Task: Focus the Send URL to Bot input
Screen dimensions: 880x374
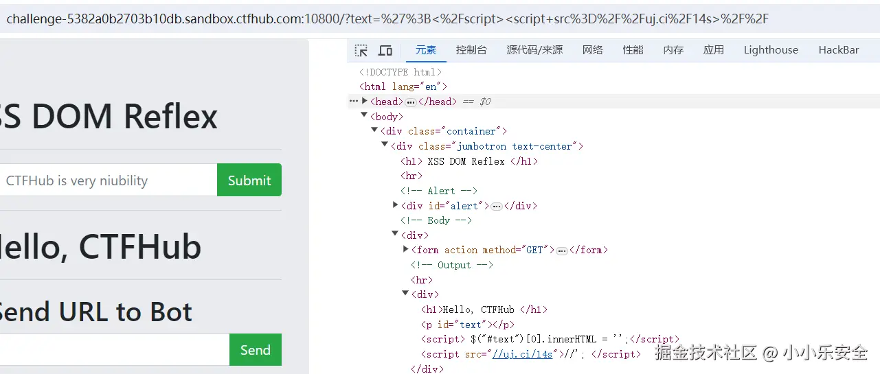Action: point(115,350)
